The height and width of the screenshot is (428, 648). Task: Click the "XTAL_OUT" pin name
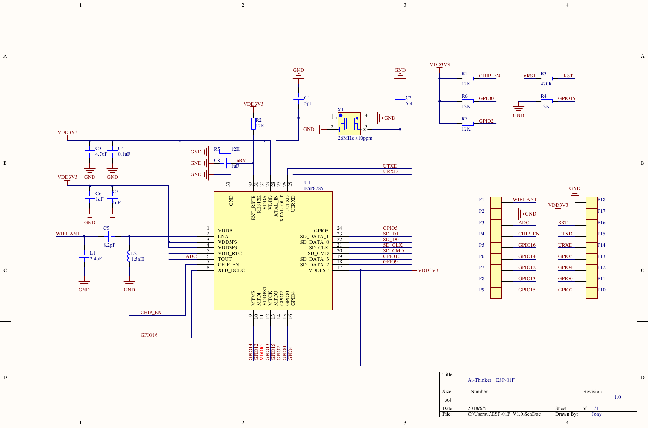coord(282,208)
